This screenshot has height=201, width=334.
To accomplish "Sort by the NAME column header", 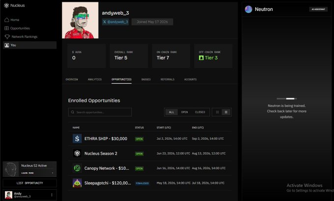I will 76,127.
